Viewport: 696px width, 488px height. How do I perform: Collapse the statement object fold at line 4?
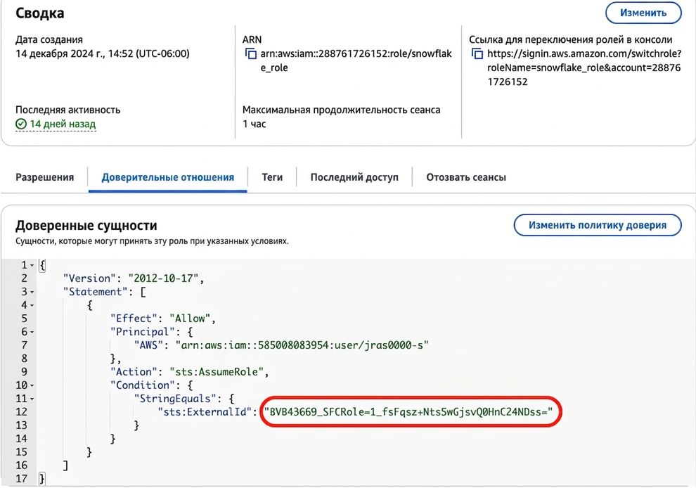point(32,305)
